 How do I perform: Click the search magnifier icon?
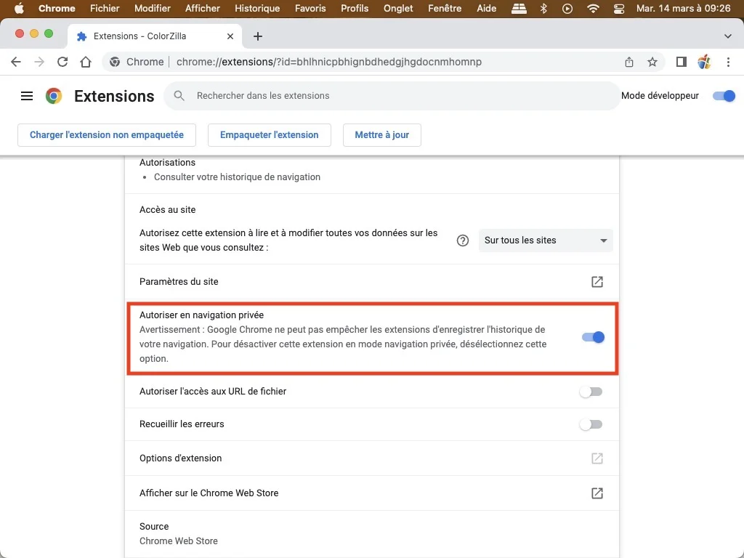point(179,95)
